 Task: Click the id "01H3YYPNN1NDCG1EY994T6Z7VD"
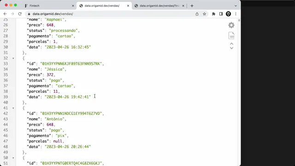tap(71, 114)
